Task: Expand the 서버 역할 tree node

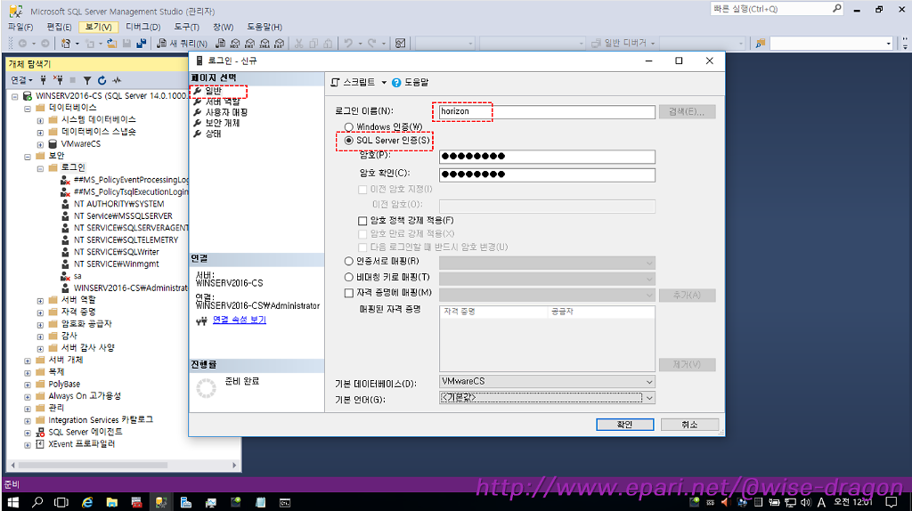Action: point(40,301)
